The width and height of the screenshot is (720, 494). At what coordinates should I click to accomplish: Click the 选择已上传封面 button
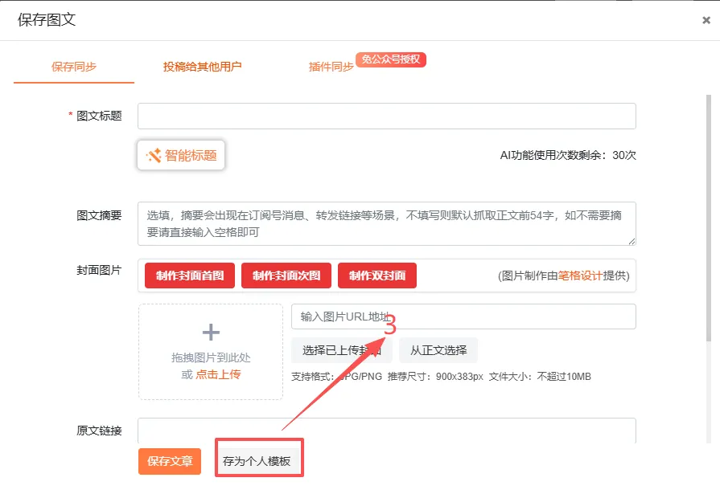[x=342, y=350]
